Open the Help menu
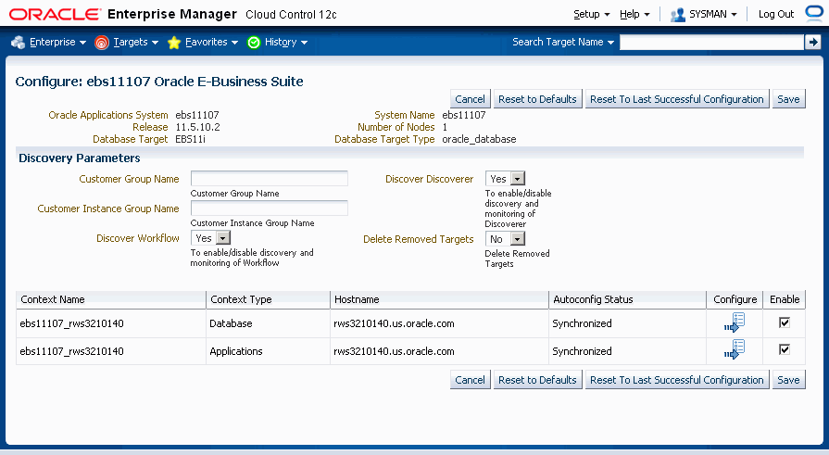Viewport: 829px width, 455px height. (634, 14)
